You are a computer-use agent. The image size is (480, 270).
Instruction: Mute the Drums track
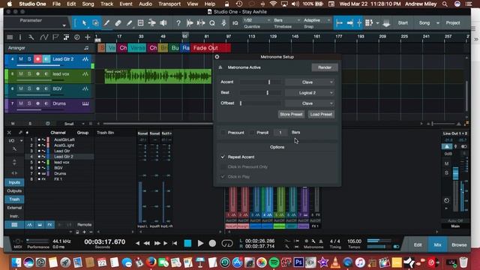point(21,103)
